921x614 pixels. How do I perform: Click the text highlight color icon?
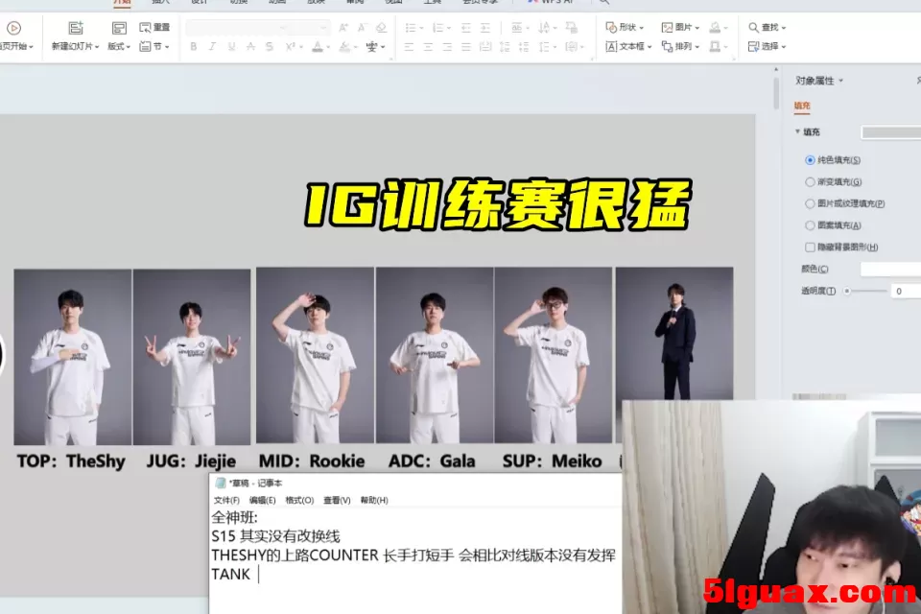click(344, 46)
